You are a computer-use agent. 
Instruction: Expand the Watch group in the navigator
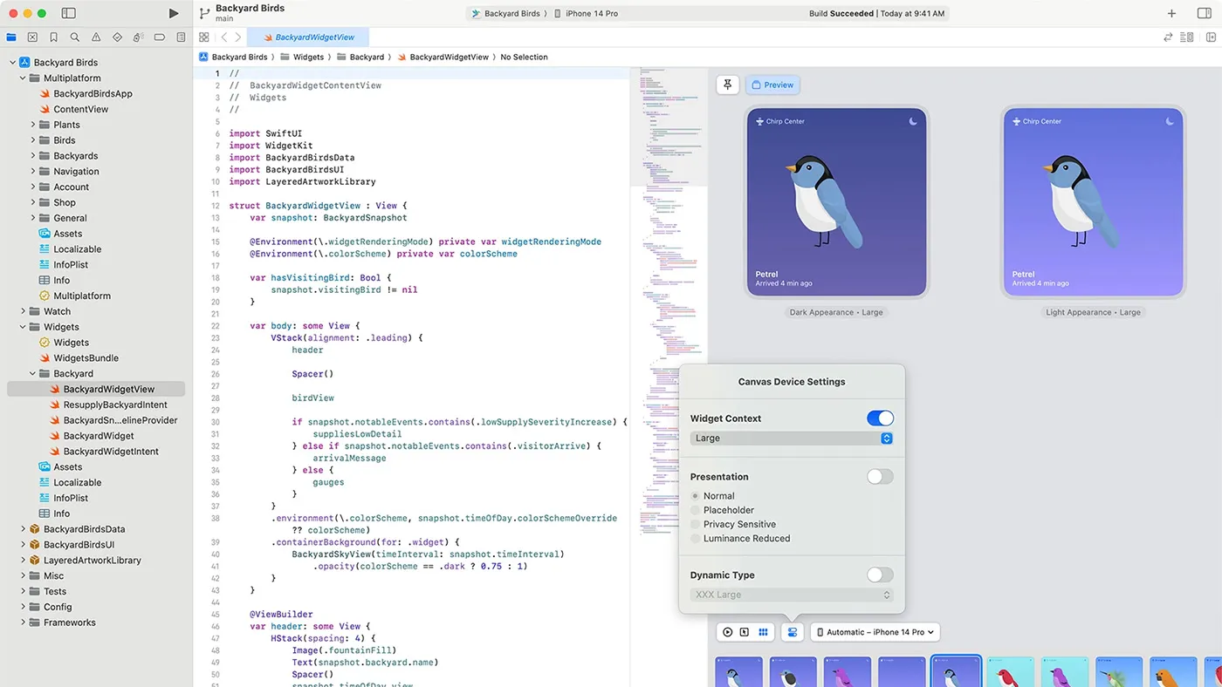click(x=24, y=310)
